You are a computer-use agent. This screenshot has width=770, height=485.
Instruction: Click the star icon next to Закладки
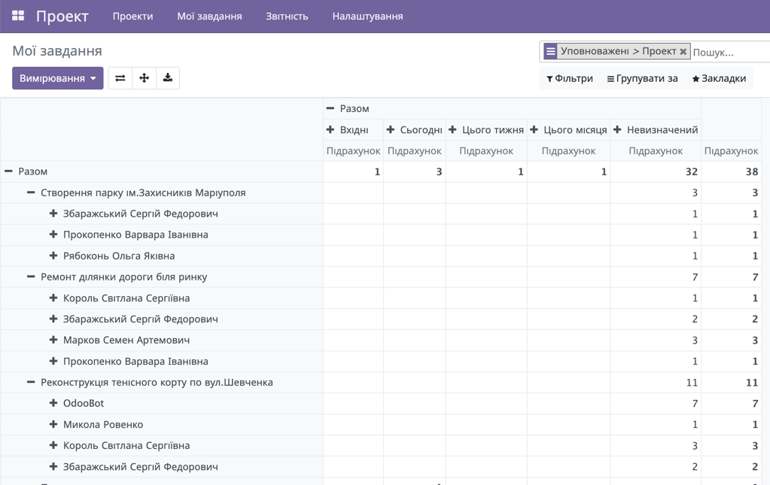pyautogui.click(x=698, y=78)
